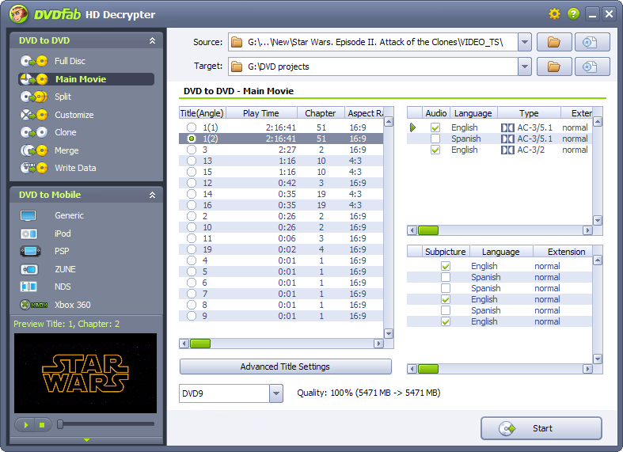Viewport: 623px width, 452px height.
Task: Select the Write Data mode icon
Action: point(34,168)
